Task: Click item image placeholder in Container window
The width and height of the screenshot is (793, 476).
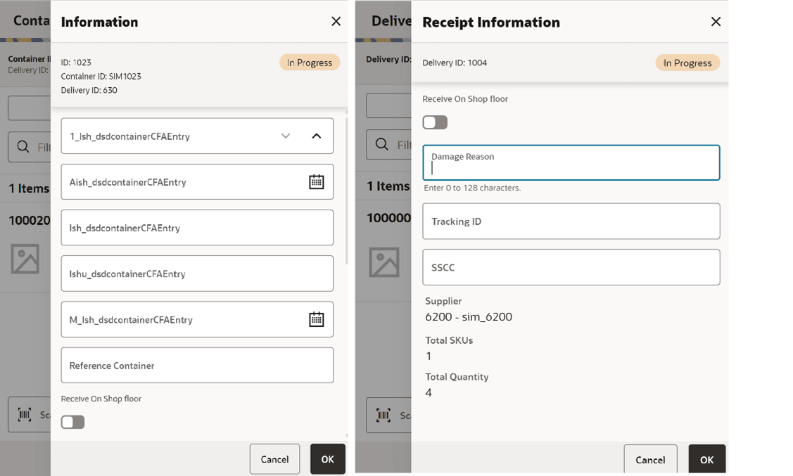Action: tap(25, 259)
